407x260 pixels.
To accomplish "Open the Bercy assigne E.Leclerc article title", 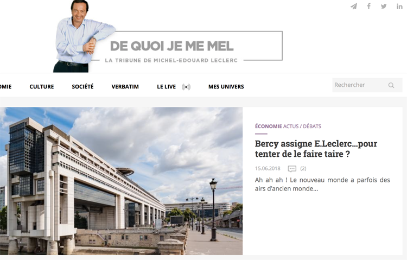I will pos(316,149).
